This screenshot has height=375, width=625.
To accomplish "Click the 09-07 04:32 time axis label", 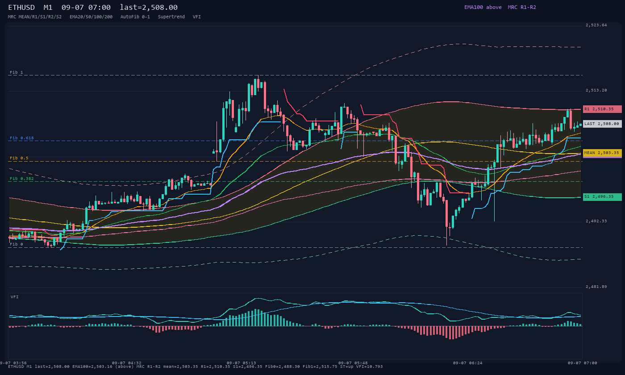I will click(x=127, y=363).
